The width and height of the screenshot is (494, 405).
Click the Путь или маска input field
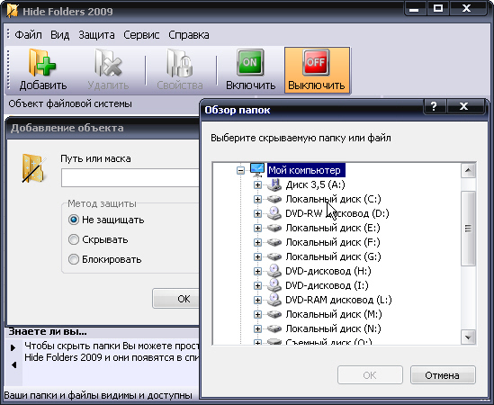click(x=130, y=178)
